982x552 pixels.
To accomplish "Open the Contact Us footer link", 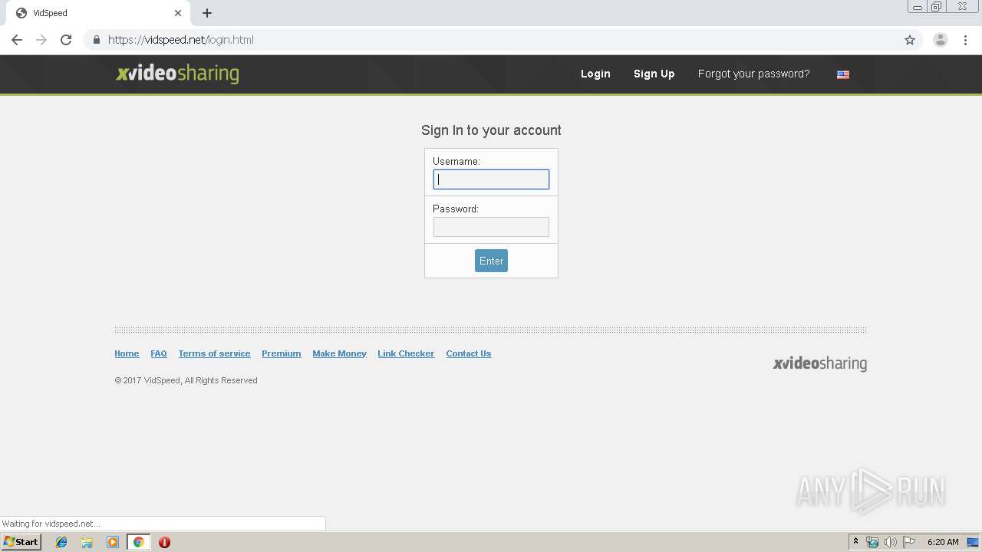I will point(468,353).
